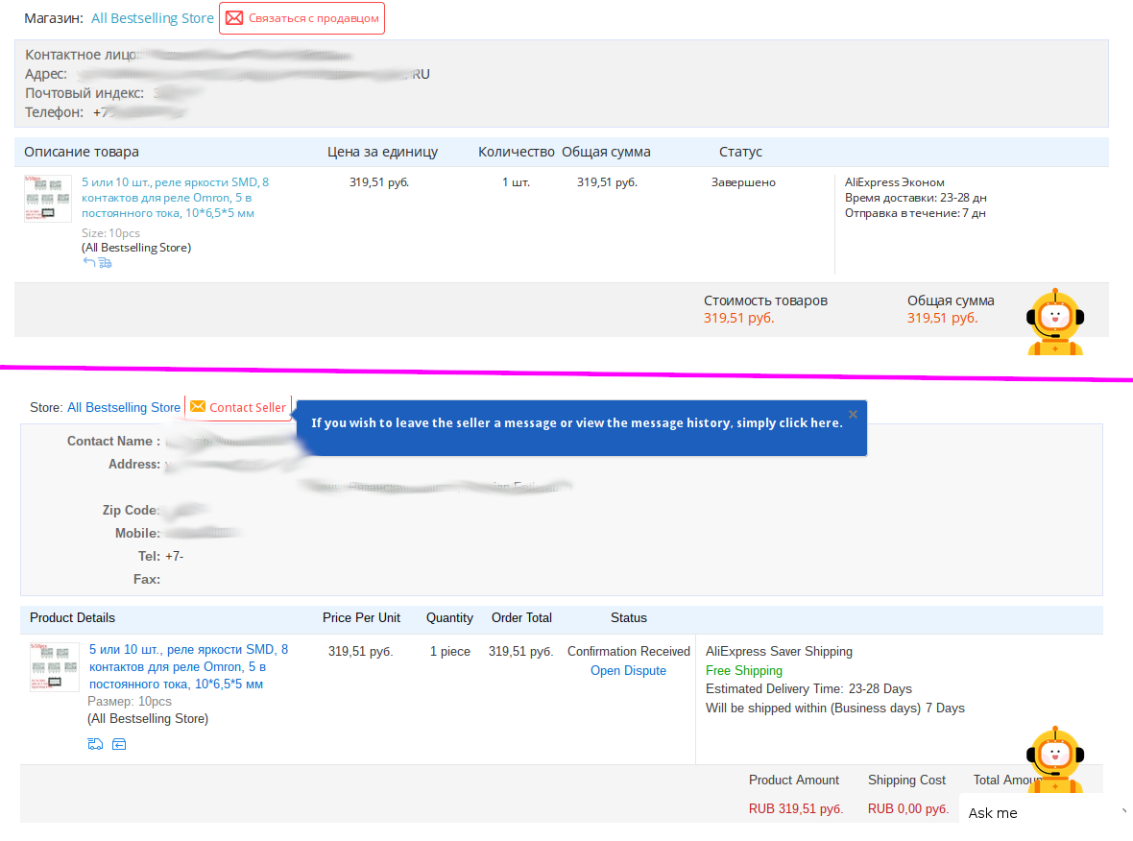Click the AliExpress Эконом shipping text
The width and height of the screenshot is (1133, 841).
895,182
